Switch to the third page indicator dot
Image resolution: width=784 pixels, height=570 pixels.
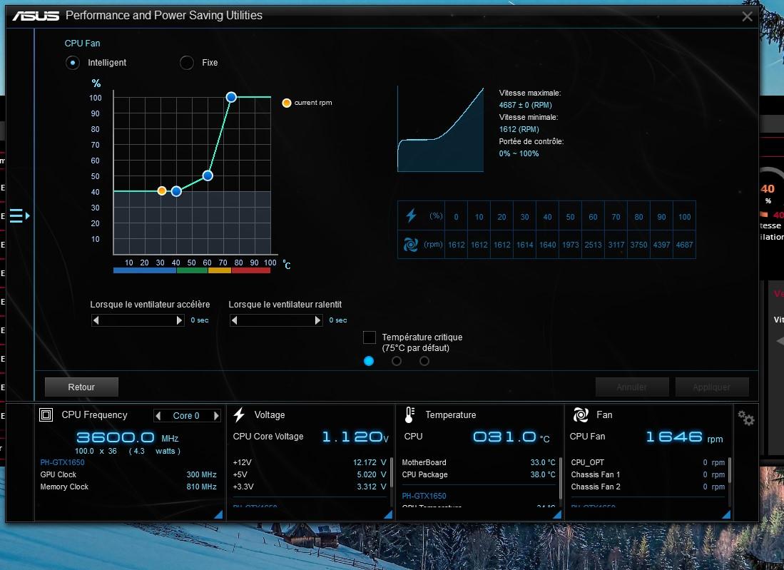[424, 361]
